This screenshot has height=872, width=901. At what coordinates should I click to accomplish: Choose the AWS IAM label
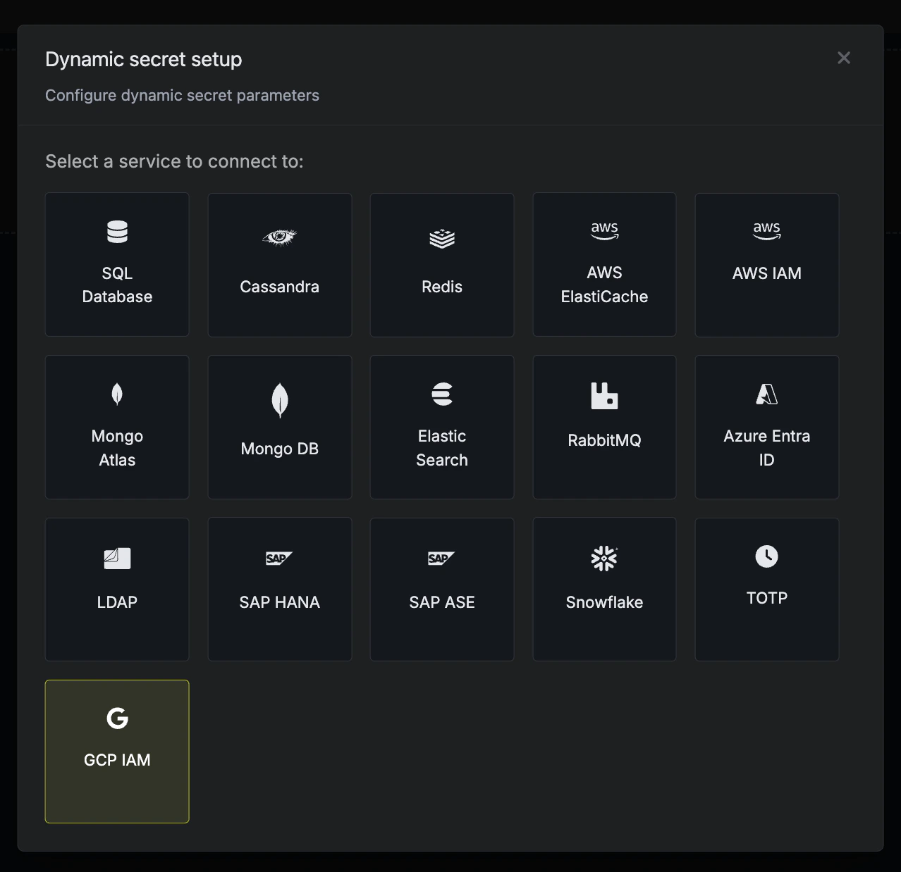click(767, 273)
